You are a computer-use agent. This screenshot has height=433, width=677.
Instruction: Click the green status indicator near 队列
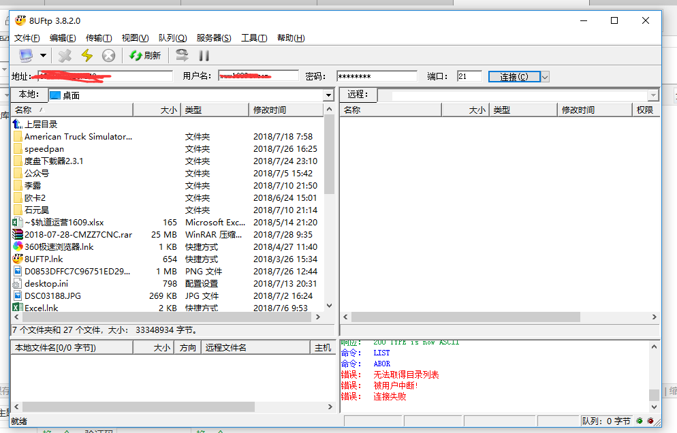[640, 421]
